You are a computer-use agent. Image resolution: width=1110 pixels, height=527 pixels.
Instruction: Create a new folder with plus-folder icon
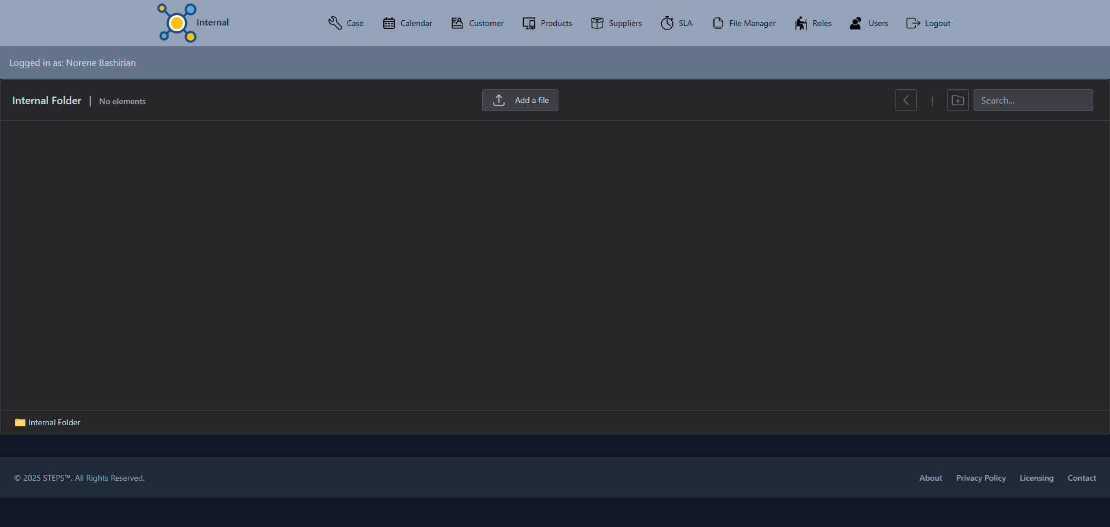958,100
